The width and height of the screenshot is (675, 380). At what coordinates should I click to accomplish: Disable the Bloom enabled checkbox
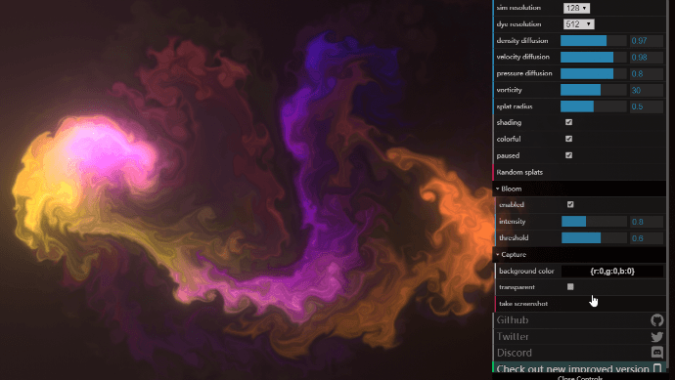click(x=570, y=204)
